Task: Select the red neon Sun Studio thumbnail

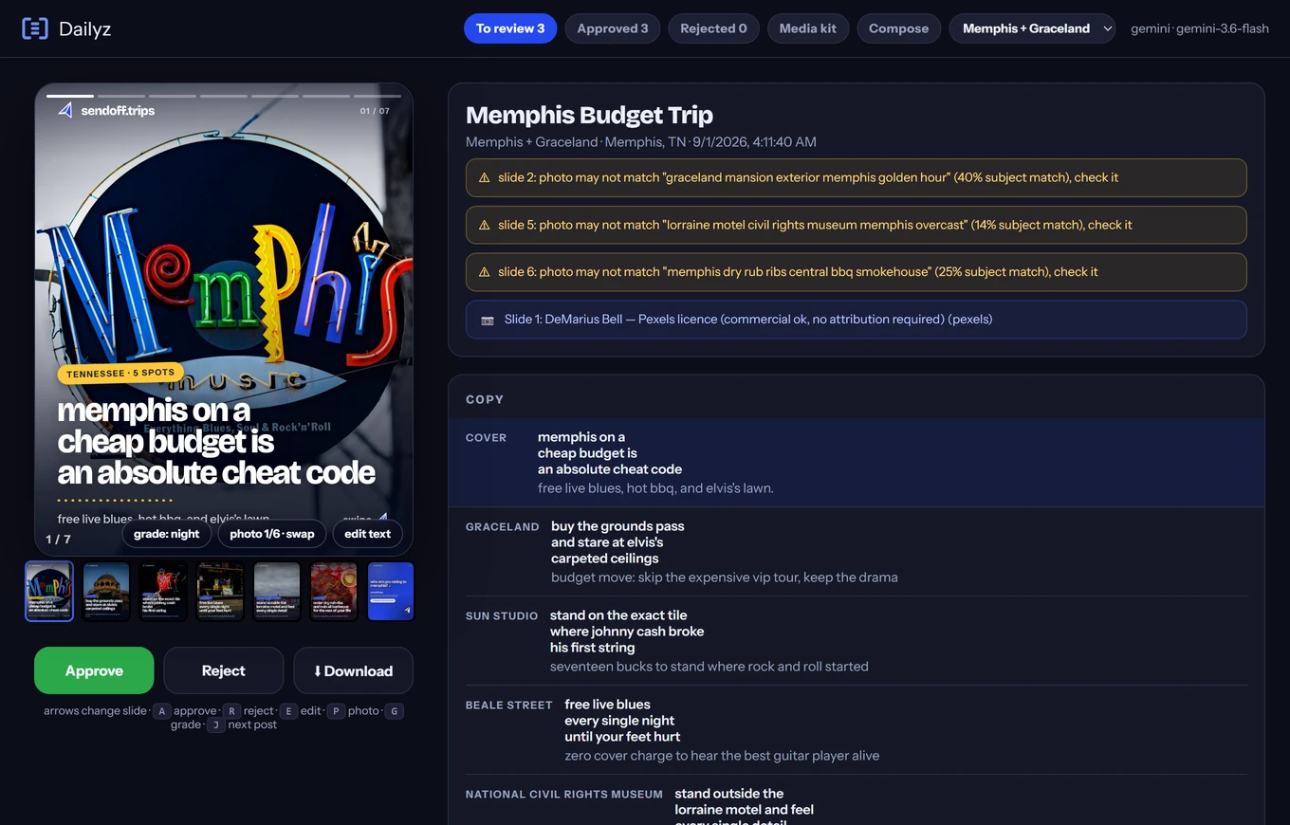Action: 163,591
